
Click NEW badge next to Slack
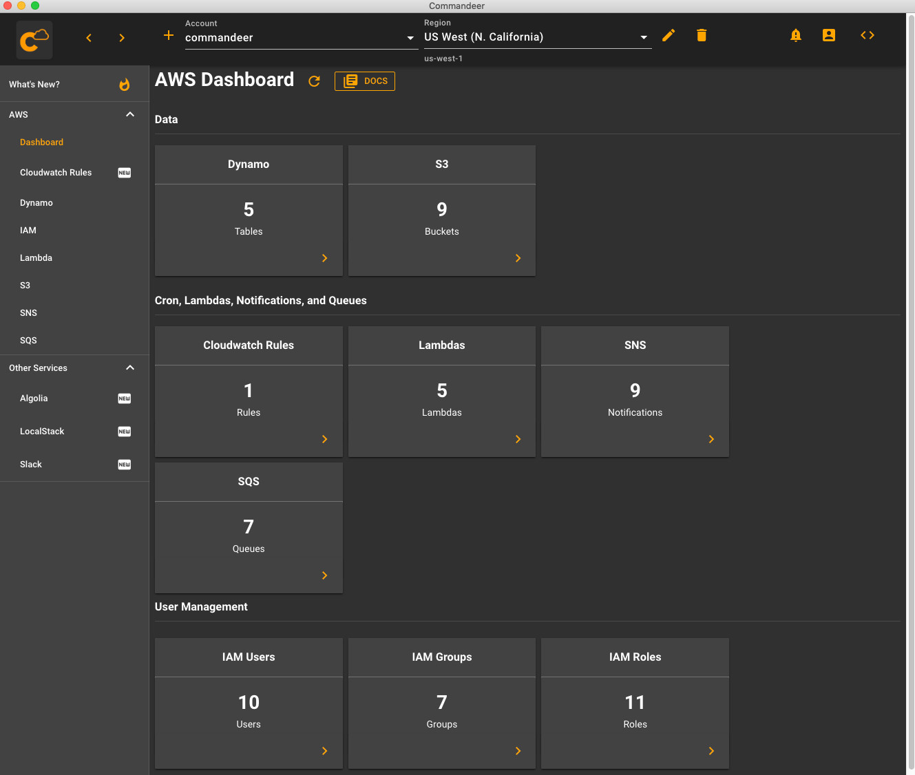(125, 465)
